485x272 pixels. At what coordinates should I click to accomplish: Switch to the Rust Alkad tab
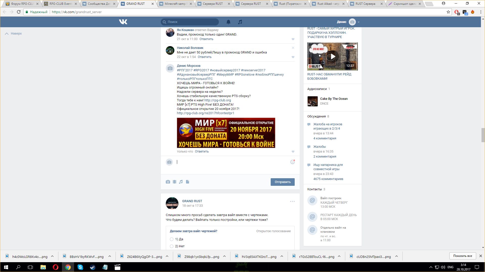(328, 4)
